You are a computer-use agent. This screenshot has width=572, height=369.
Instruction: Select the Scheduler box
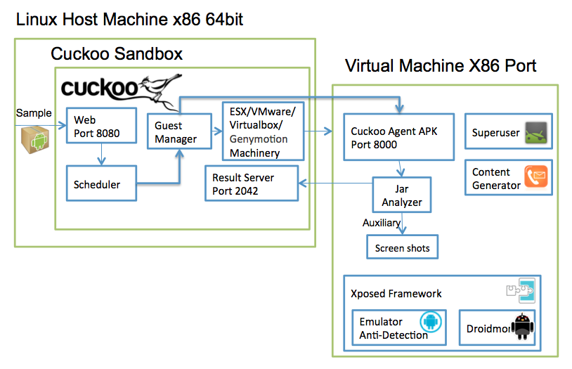(x=101, y=183)
